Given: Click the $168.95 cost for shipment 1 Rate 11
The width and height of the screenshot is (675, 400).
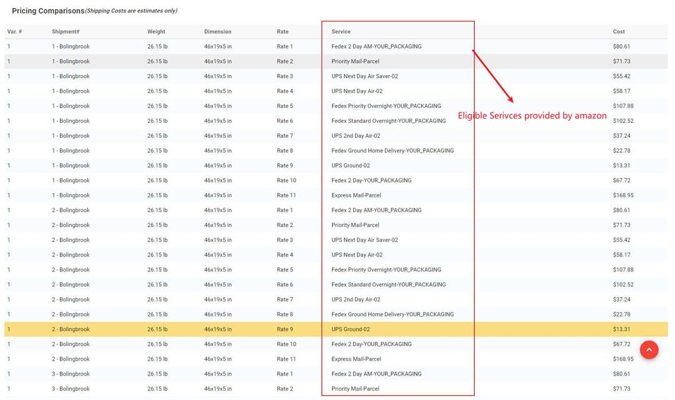Looking at the screenshot, I should [623, 195].
